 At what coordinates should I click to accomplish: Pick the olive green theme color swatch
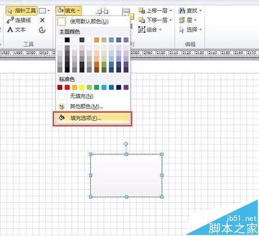click(x=104, y=40)
